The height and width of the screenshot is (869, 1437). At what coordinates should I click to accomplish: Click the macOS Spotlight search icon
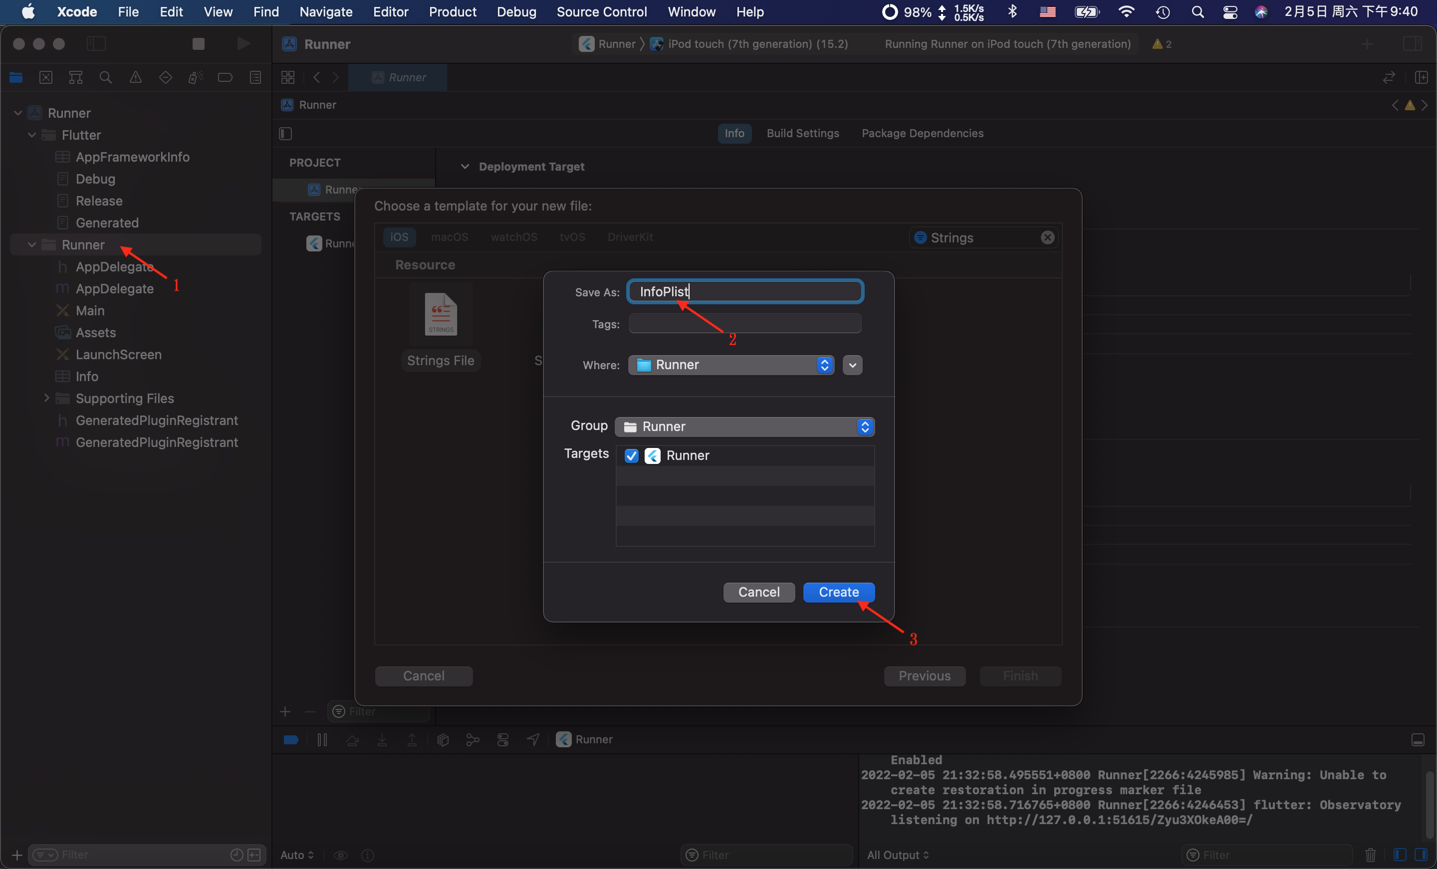(1197, 11)
